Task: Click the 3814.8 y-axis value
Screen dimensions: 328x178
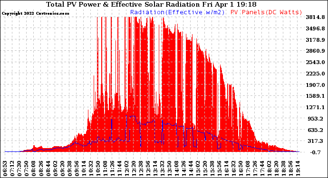Action: pos(315,17)
